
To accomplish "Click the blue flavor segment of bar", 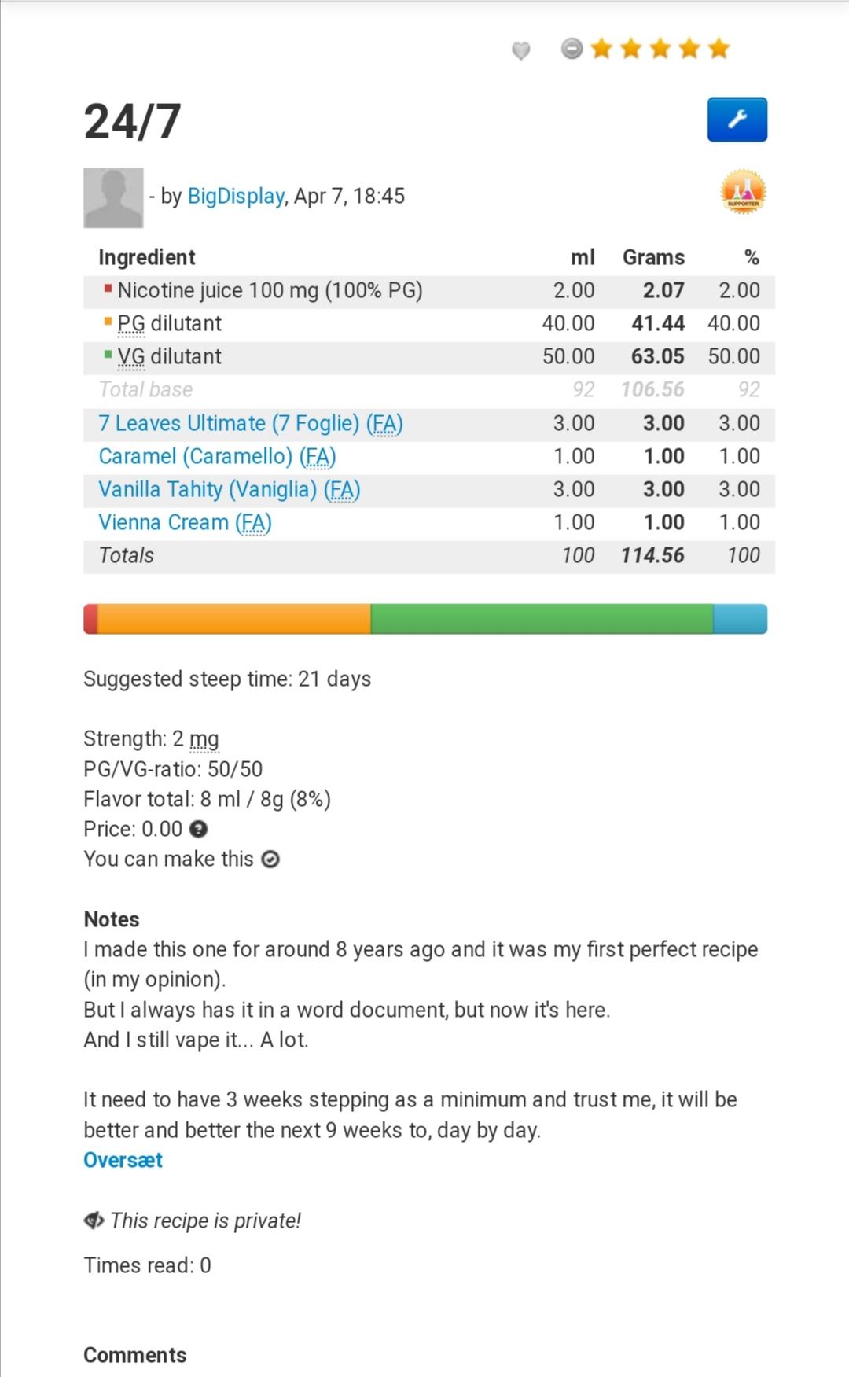I will (740, 619).
